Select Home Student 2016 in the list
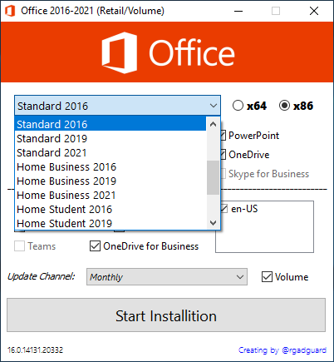The height and width of the screenshot is (362, 334). point(111,209)
